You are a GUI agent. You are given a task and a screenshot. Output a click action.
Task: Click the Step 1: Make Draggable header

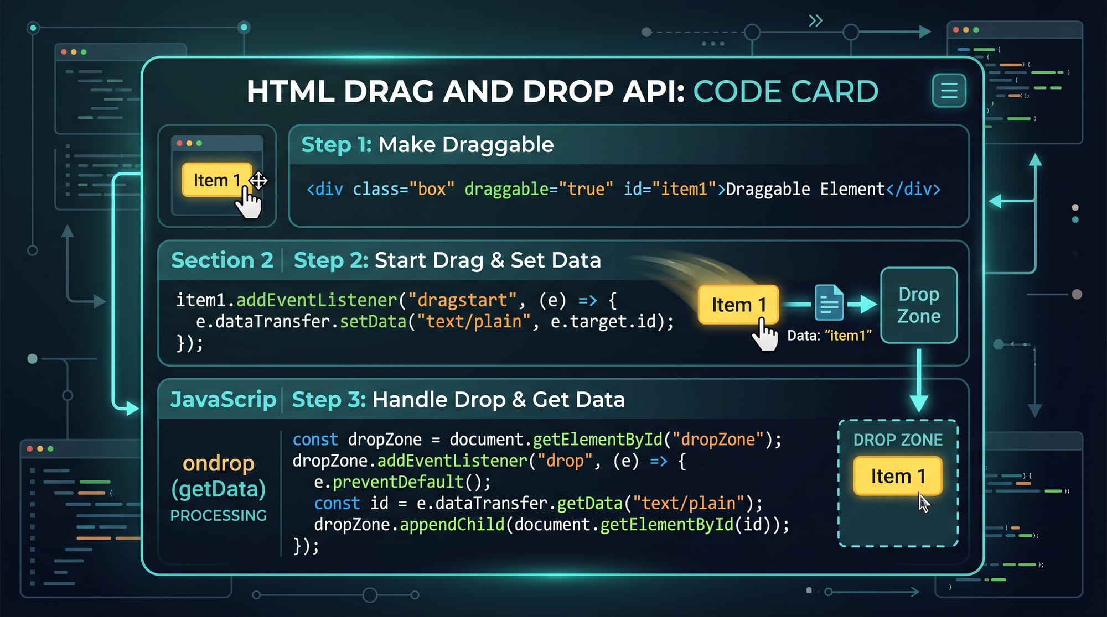point(427,145)
